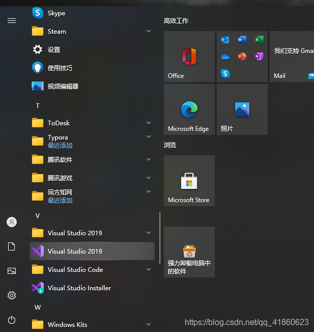Viewport: 314px width, 332px height.
Task: Expand the Visual Studio Code chevron
Action: [x=149, y=269]
